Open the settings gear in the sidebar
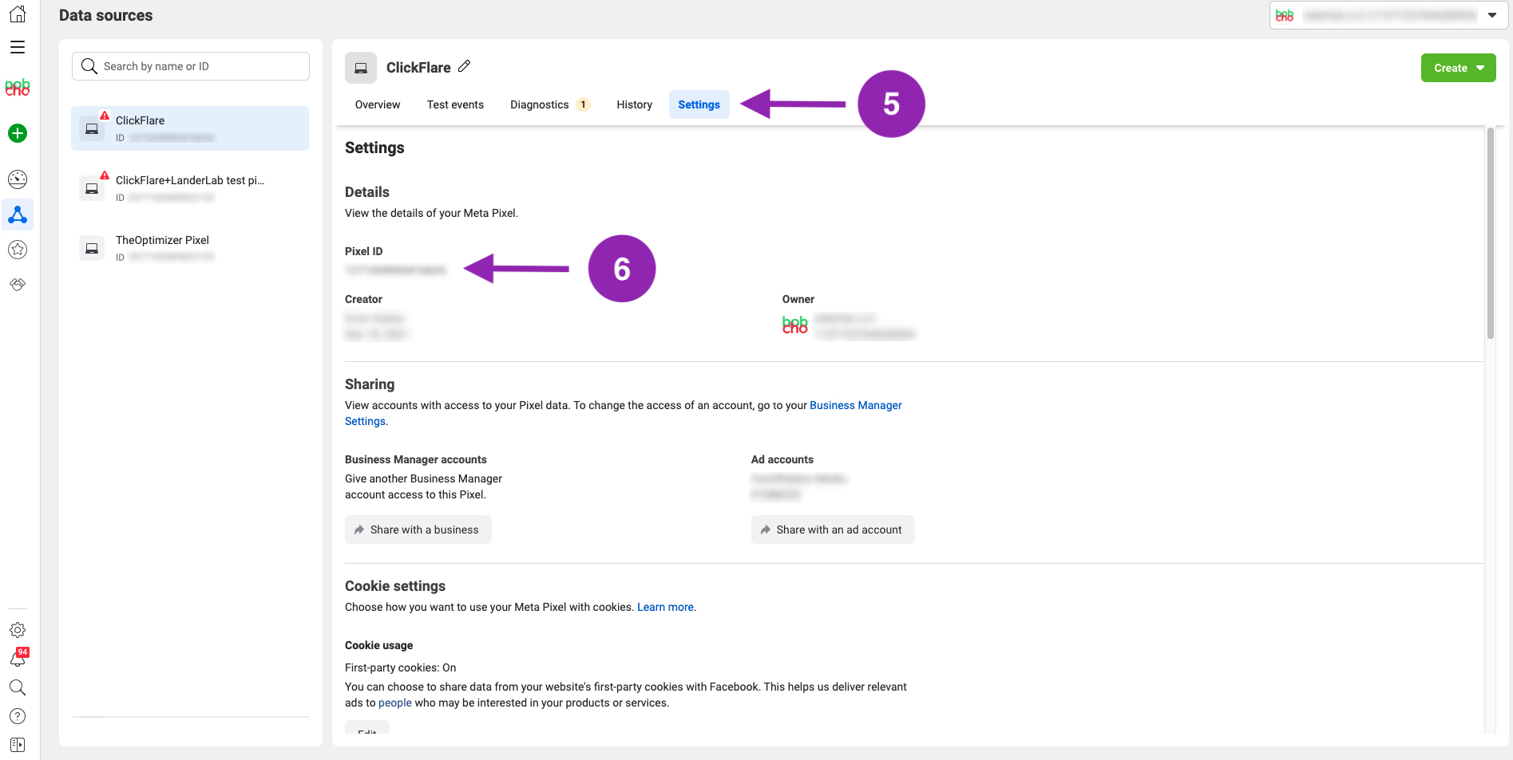 point(18,630)
